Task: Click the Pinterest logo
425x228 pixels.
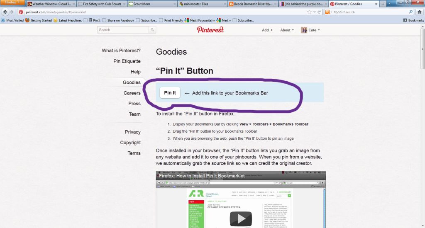Action: coord(210,29)
